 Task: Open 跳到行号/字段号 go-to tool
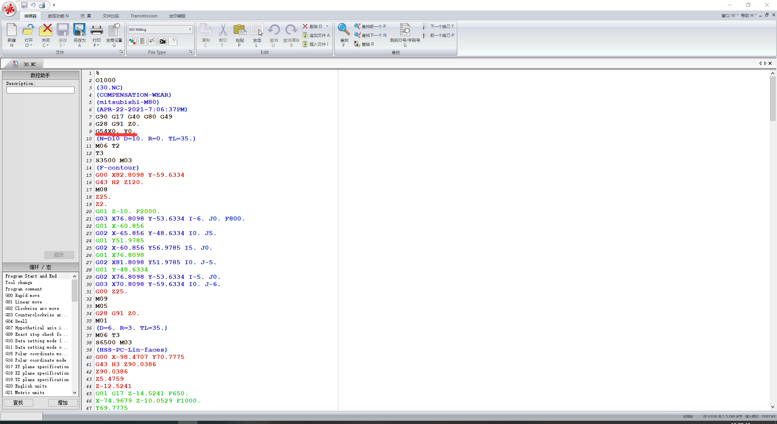click(405, 35)
